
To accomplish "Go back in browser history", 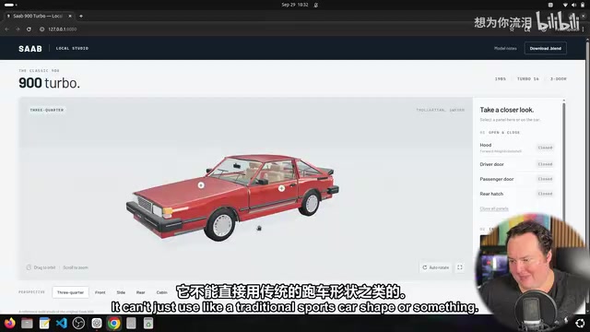I will click(6, 29).
